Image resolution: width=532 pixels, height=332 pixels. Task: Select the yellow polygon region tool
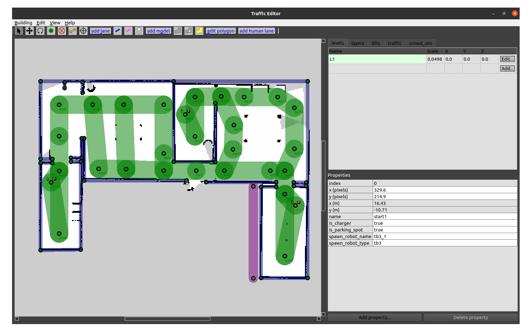[x=199, y=31]
